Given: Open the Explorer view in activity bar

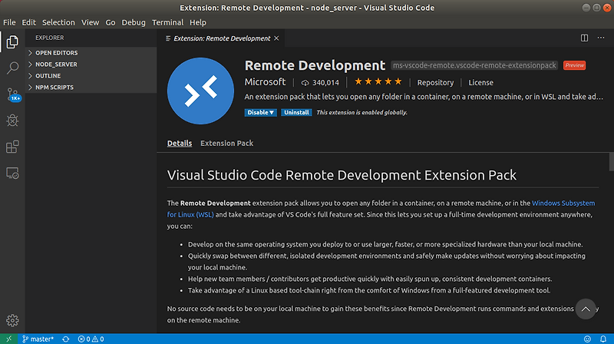Looking at the screenshot, I should [x=12, y=42].
